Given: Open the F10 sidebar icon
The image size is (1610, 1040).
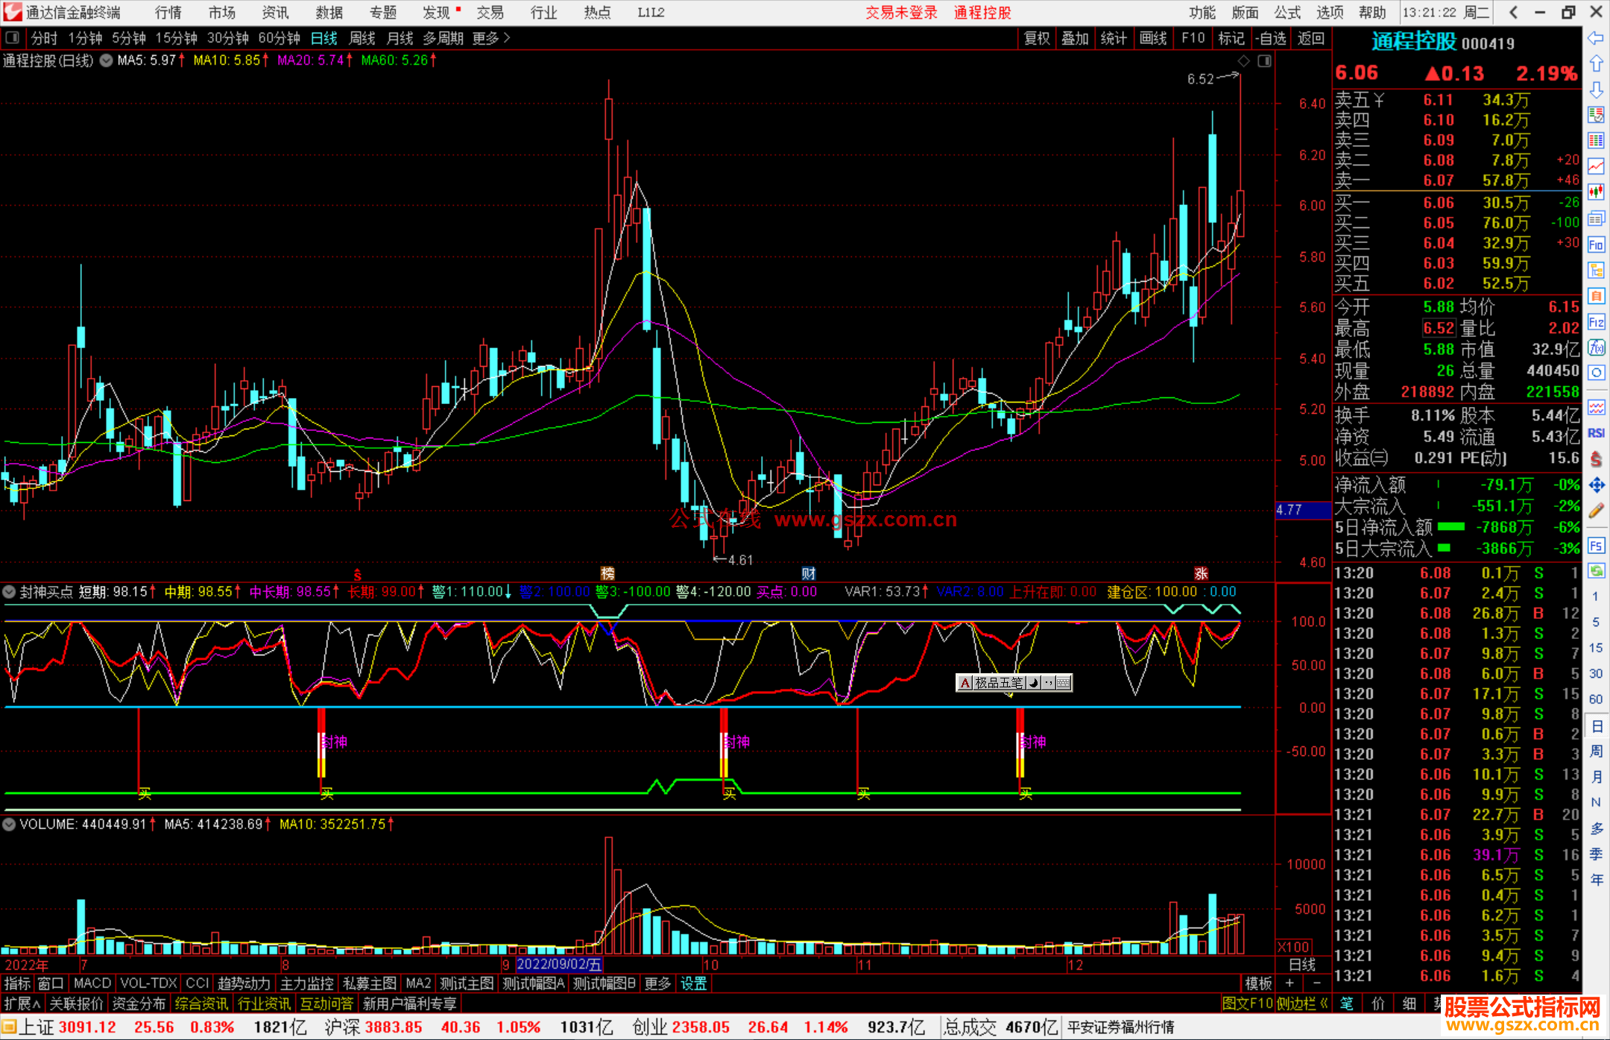Looking at the screenshot, I should click(x=1596, y=245).
